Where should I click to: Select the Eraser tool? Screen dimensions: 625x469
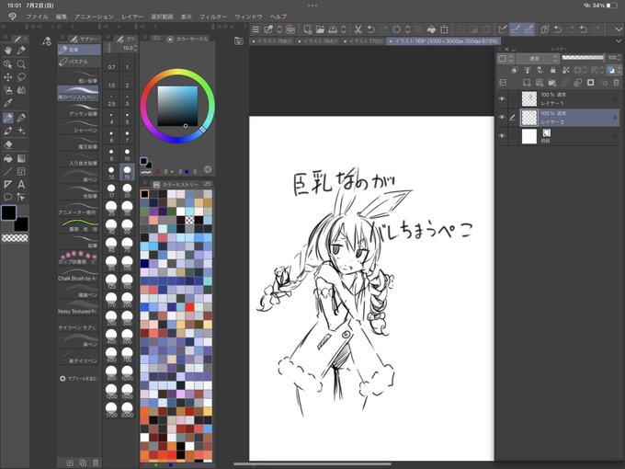8,145
